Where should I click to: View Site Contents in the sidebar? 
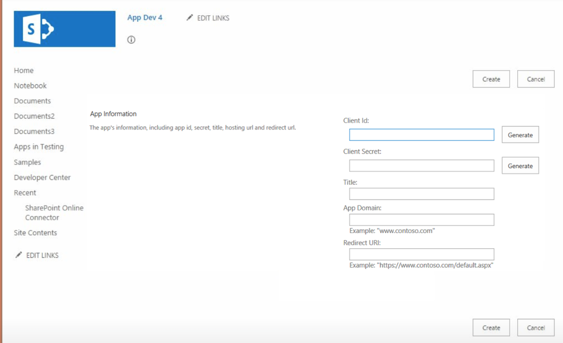35,233
